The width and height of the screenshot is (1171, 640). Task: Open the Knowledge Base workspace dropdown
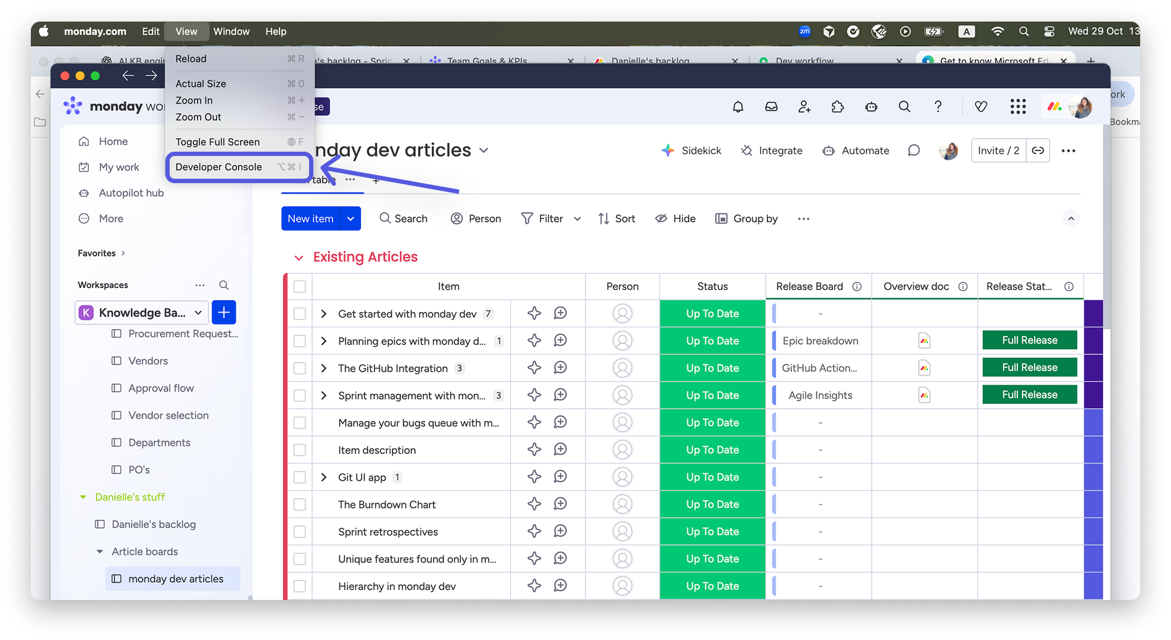pyautogui.click(x=142, y=313)
